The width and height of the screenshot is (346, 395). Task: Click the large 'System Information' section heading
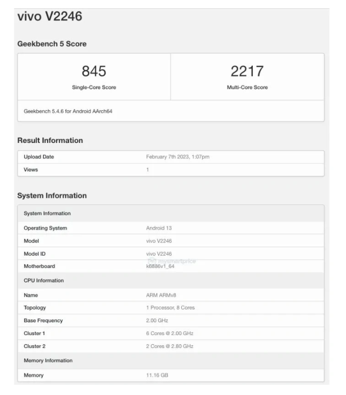[52, 196]
